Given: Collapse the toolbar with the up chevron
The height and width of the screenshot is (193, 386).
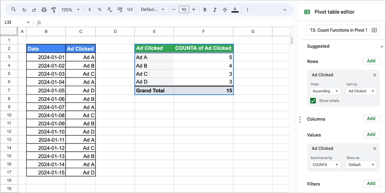Looking at the screenshot, I should [285, 10].
